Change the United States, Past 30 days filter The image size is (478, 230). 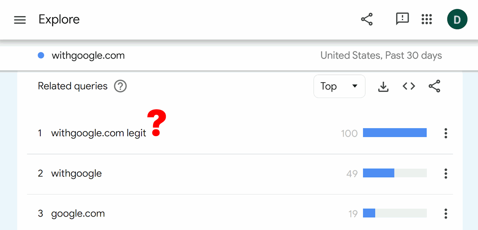click(381, 55)
